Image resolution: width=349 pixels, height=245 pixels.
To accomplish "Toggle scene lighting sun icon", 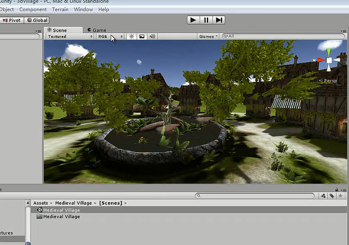I will point(132,36).
